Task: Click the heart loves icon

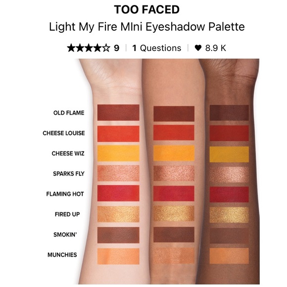Action: [x=198, y=48]
